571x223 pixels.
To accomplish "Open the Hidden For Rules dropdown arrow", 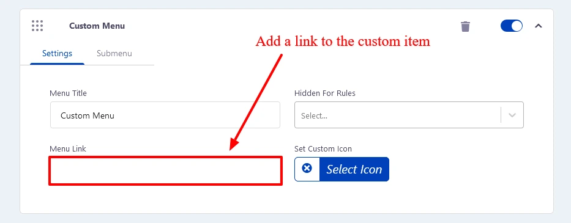I will [512, 115].
